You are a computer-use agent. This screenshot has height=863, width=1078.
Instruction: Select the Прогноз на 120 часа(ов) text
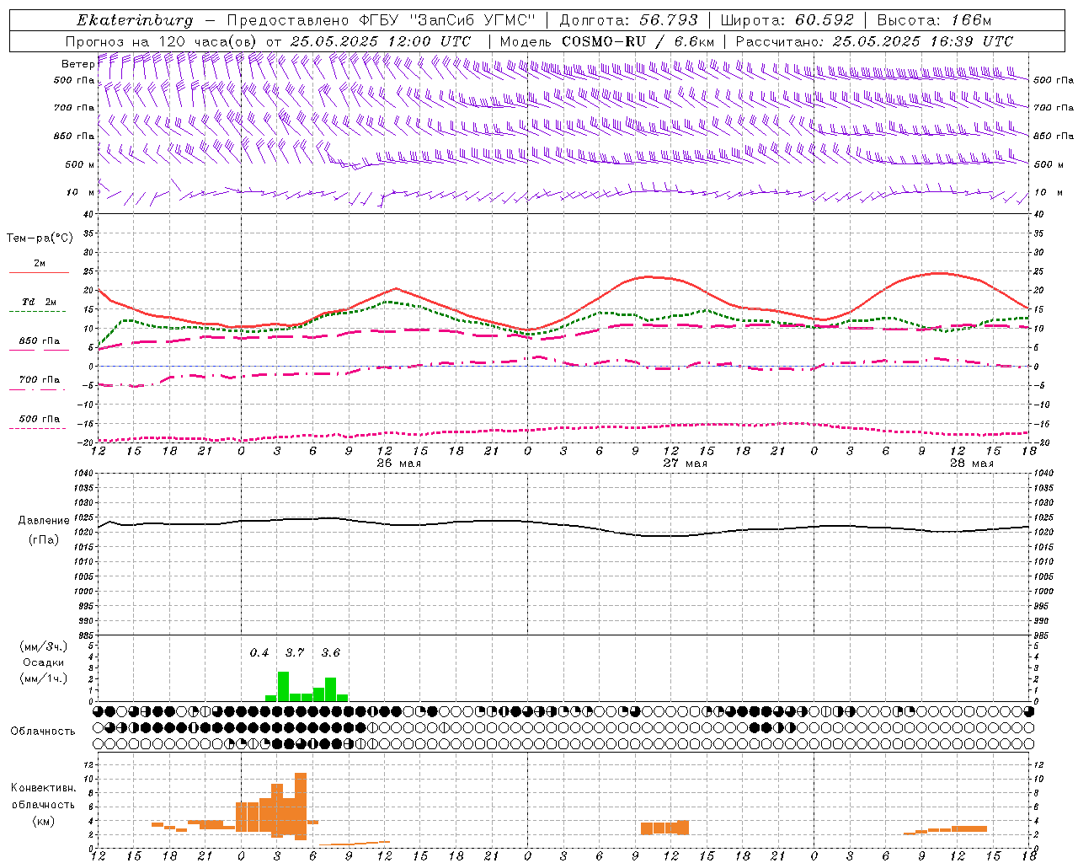[162, 41]
